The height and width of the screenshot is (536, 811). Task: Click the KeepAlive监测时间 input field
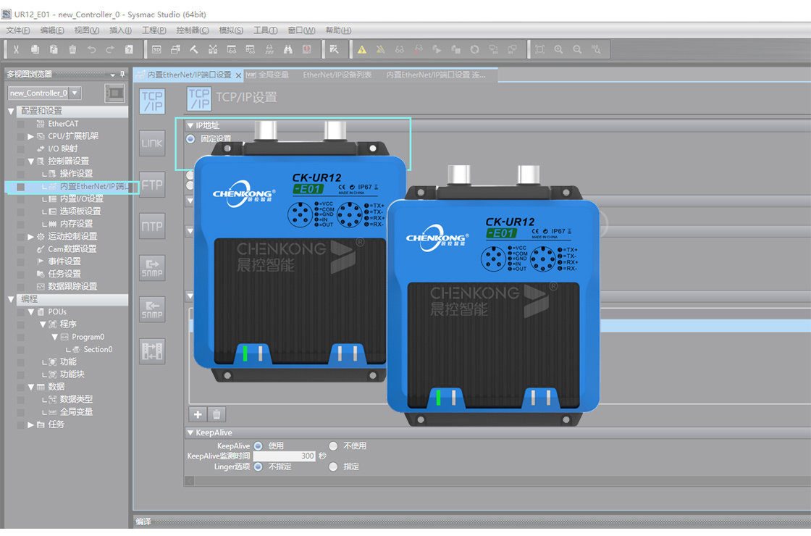click(284, 456)
